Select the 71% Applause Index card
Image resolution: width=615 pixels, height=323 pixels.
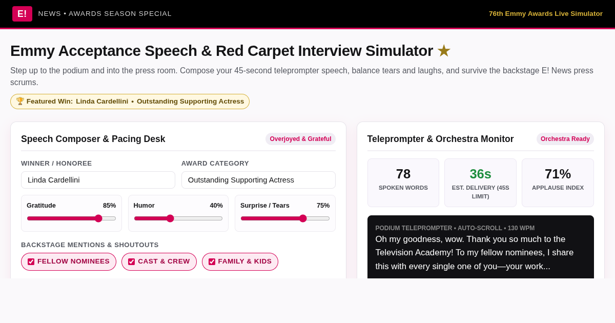coord(558,183)
